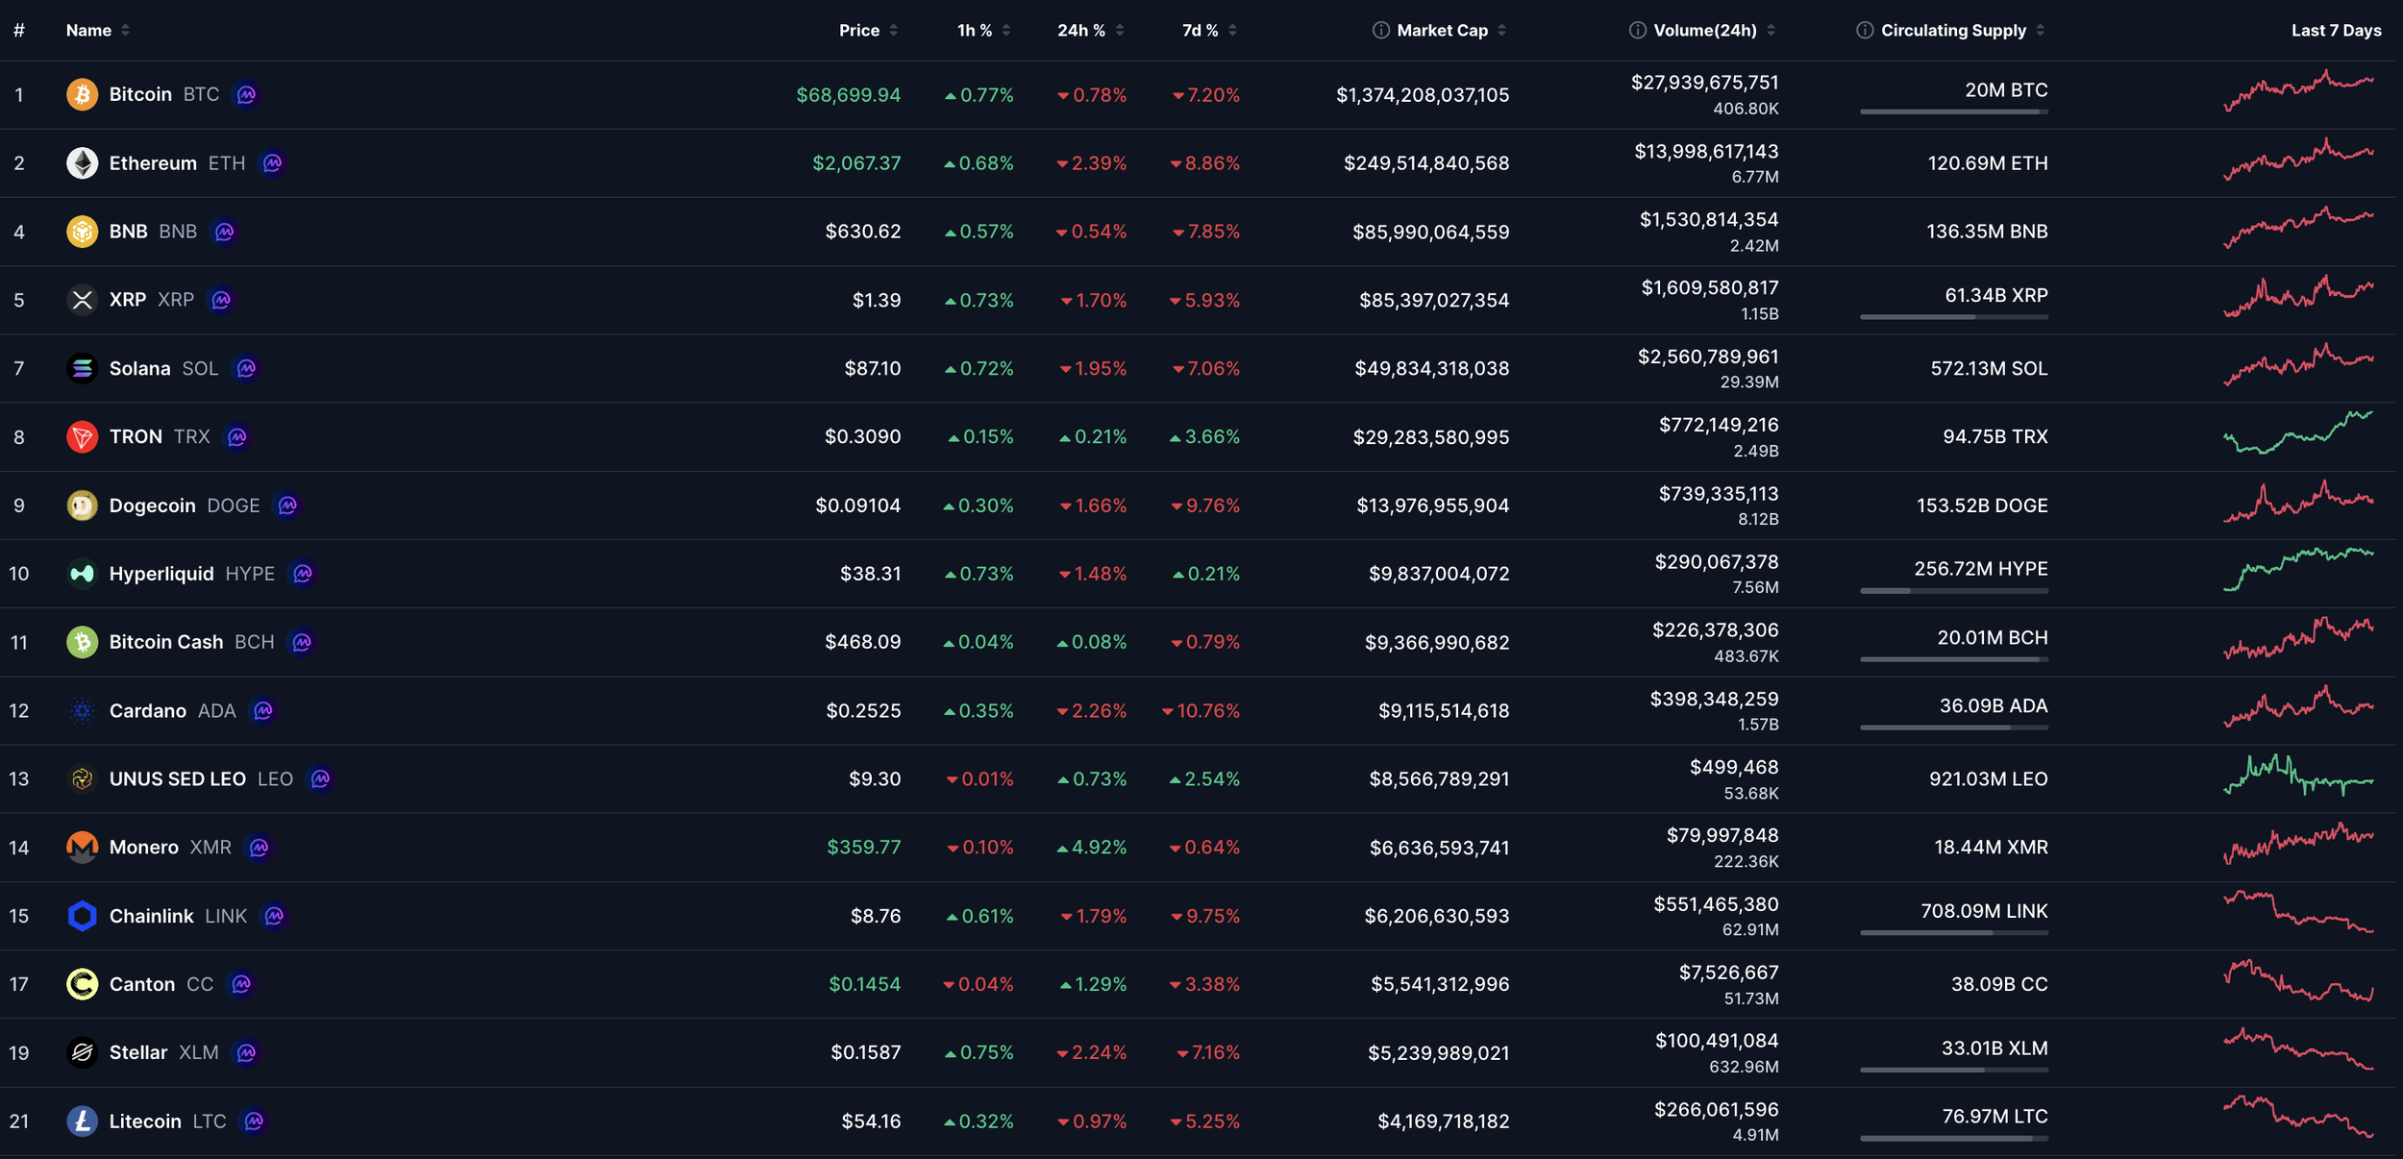Click the Circulating Supply info icon
The width and height of the screenshot is (2403, 1159).
1864,31
